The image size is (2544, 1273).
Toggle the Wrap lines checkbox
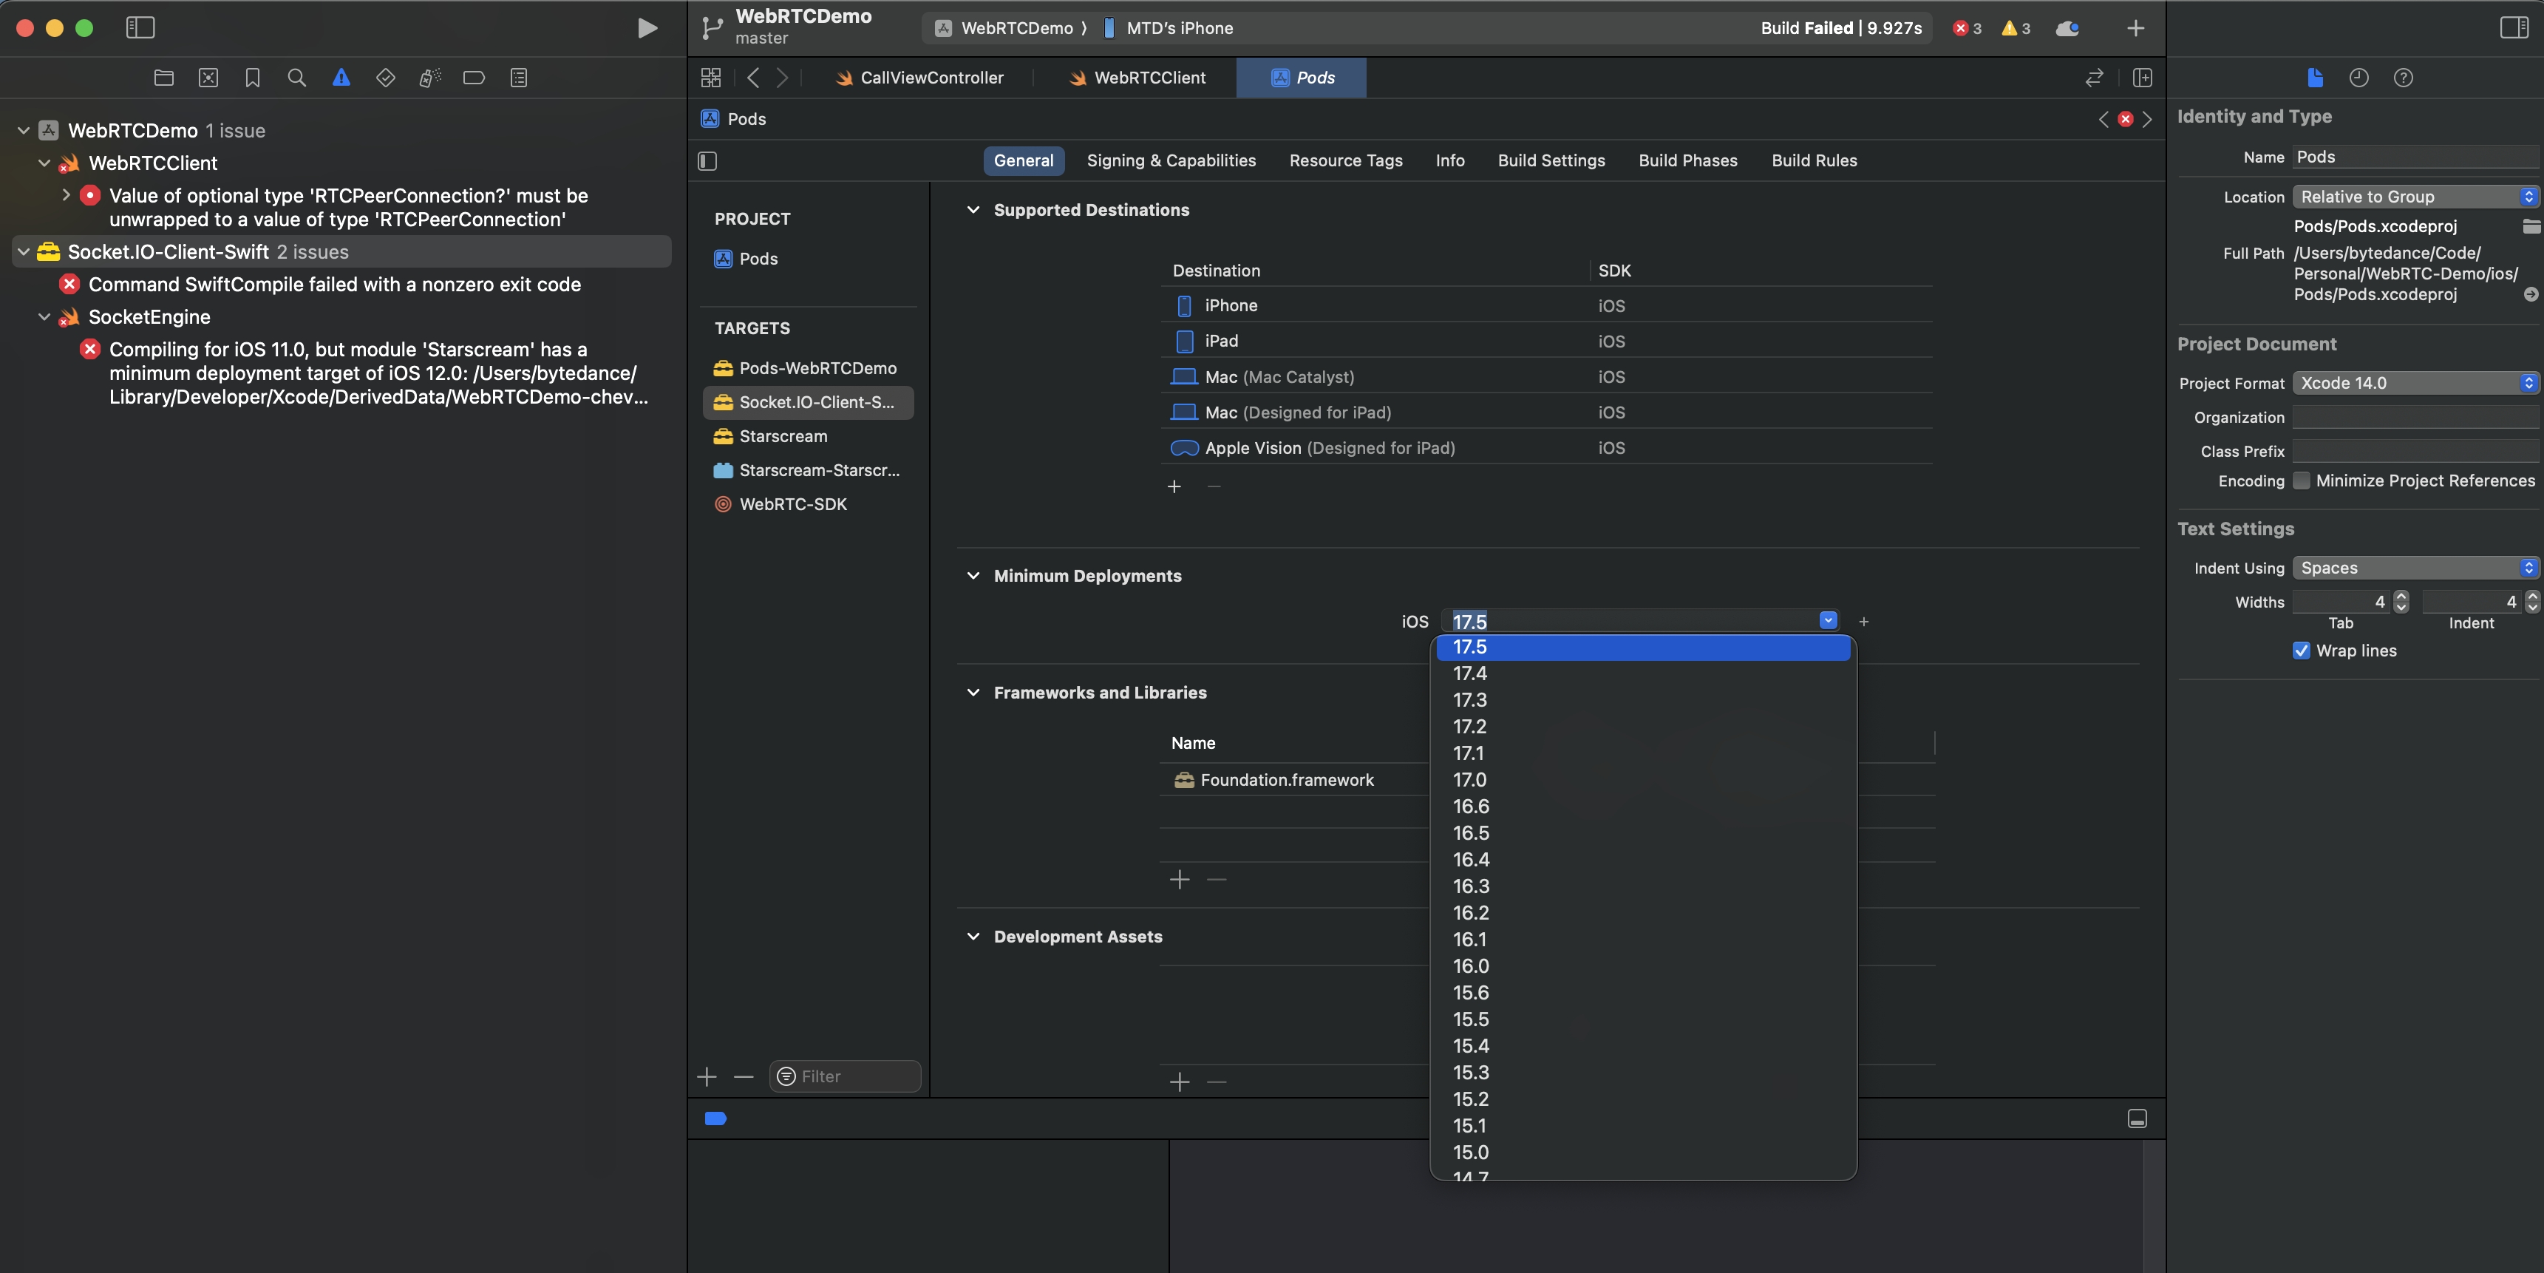[2301, 651]
